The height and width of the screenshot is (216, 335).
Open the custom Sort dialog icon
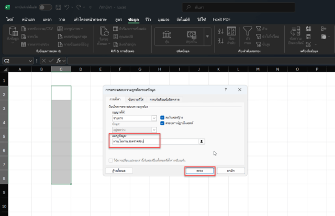pos(231,31)
